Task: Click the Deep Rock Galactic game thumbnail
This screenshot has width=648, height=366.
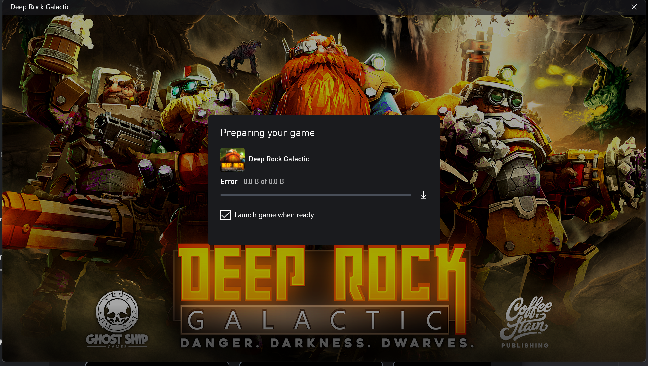Action: [x=232, y=160]
